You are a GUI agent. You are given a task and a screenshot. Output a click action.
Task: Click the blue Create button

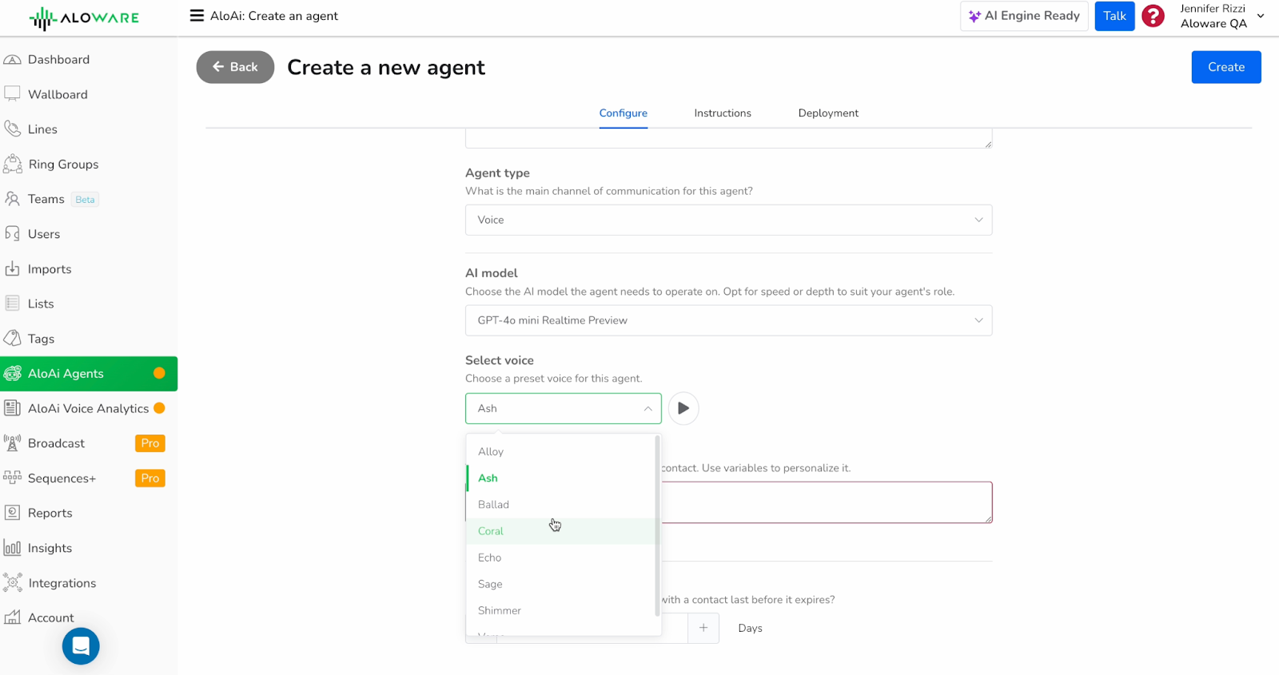pyautogui.click(x=1226, y=67)
